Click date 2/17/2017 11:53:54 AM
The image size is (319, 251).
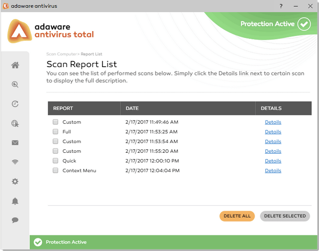pyautogui.click(x=152, y=142)
